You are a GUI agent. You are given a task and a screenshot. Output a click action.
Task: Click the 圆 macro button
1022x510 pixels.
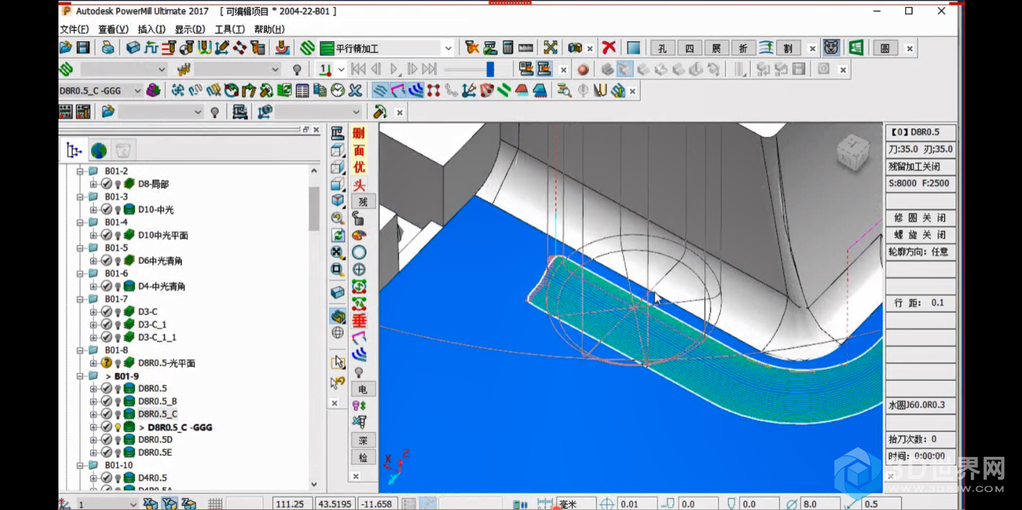(885, 48)
